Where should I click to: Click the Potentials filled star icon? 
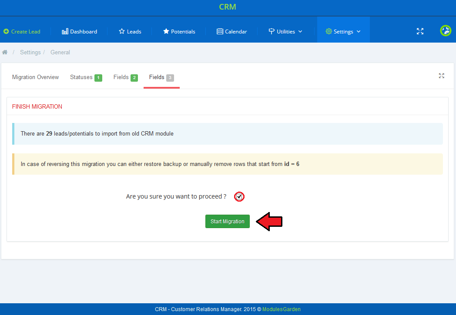point(166,31)
